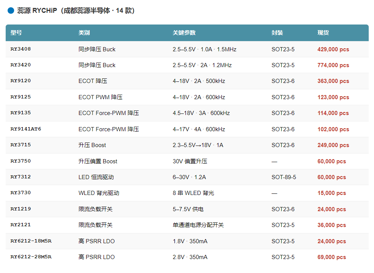Click RY7312 stock value 60,000 pcs
This screenshot has height=273, width=374.
tap(332, 177)
